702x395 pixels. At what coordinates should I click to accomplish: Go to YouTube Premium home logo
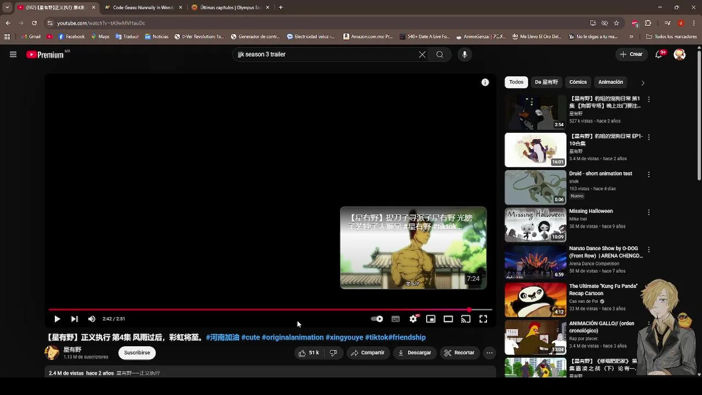click(x=46, y=54)
